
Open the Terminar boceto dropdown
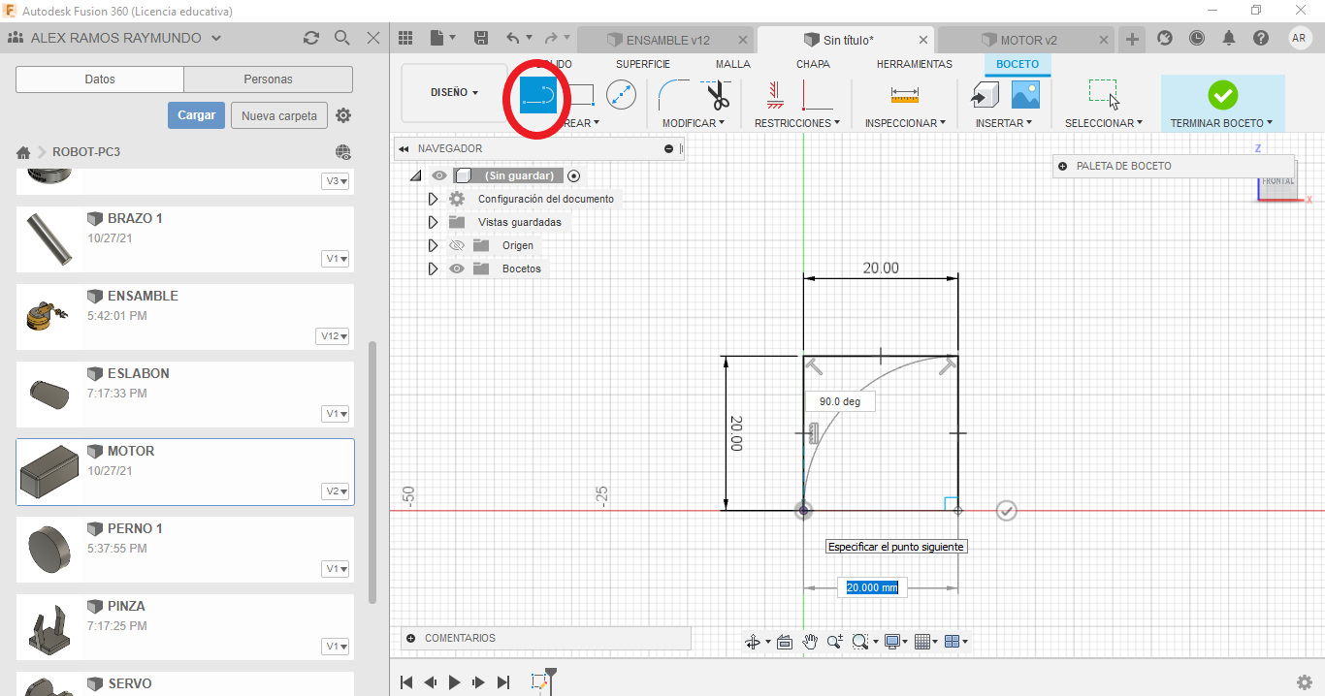(1222, 123)
